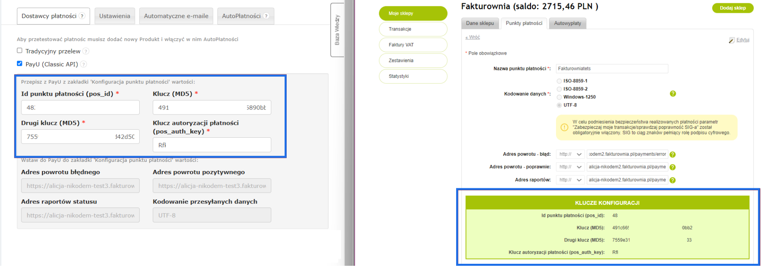This screenshot has width=773, height=269.
Task: Open AutoPłatności tab
Action: tap(246, 16)
